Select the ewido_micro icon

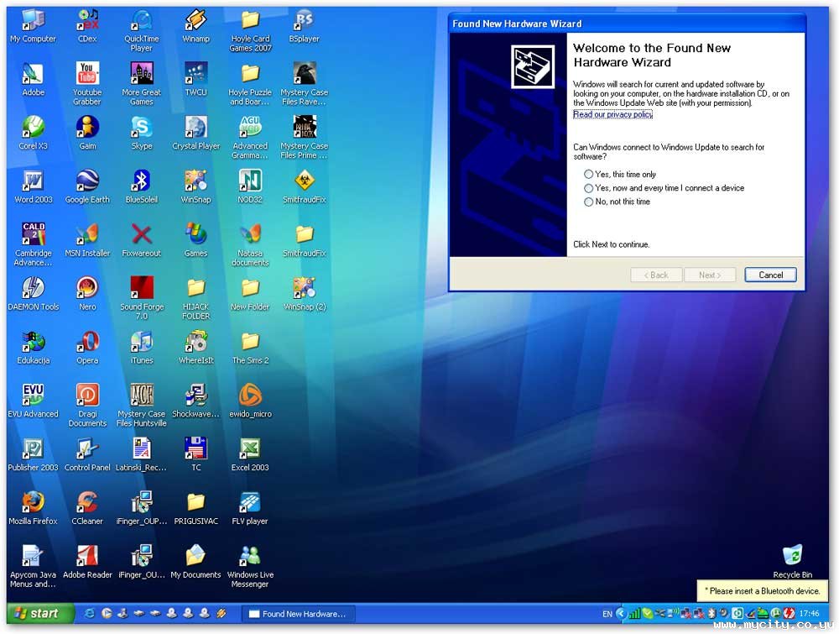click(x=250, y=401)
